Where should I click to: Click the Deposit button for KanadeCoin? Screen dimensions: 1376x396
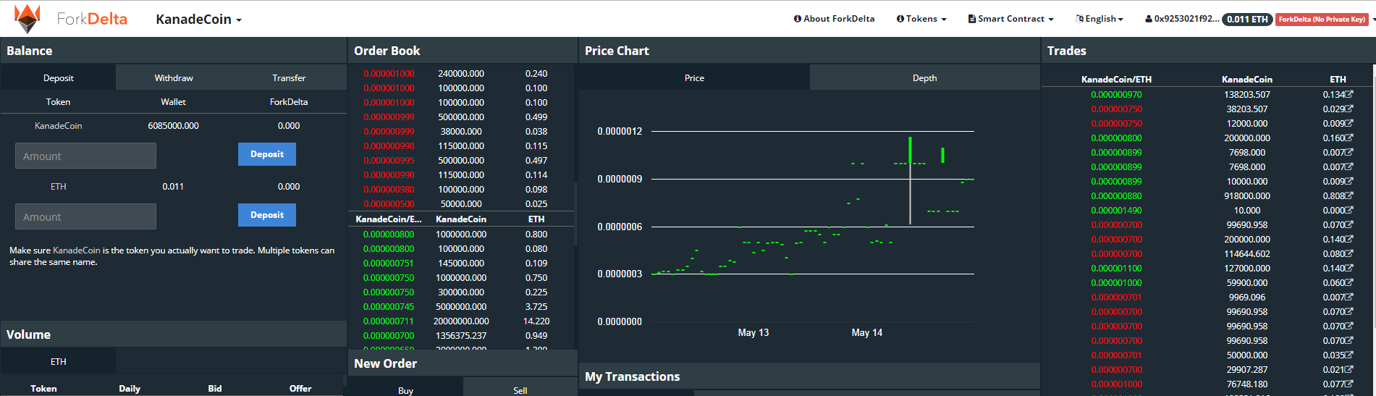pyautogui.click(x=267, y=154)
